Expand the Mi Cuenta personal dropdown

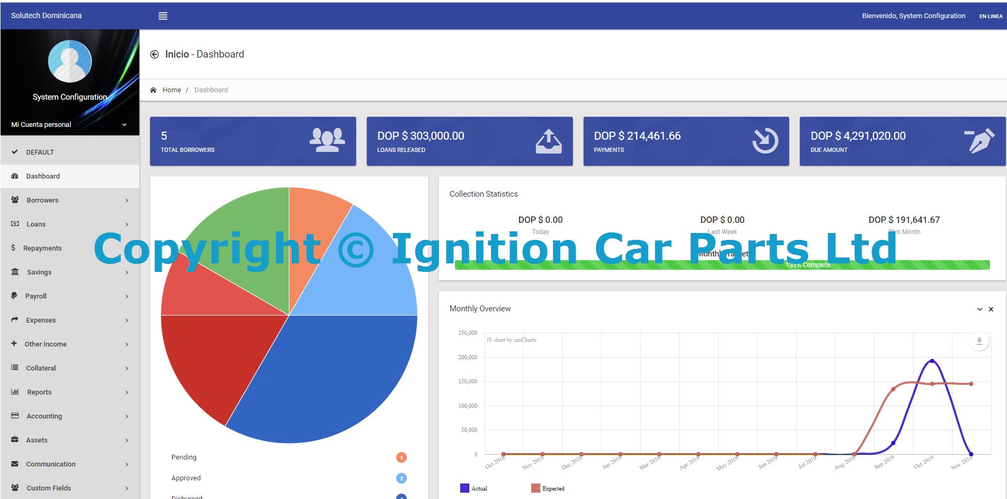click(124, 125)
